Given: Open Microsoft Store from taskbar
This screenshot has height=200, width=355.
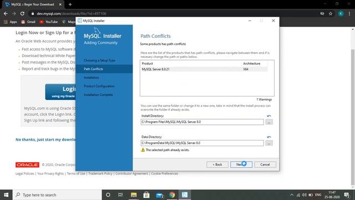Looking at the screenshot, I should click(146, 195).
